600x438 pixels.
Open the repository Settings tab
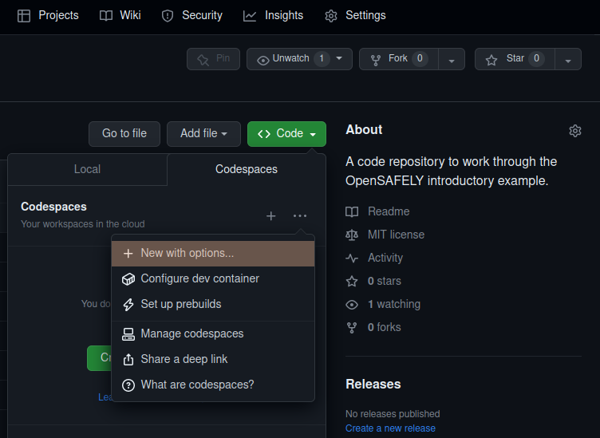pyautogui.click(x=356, y=15)
